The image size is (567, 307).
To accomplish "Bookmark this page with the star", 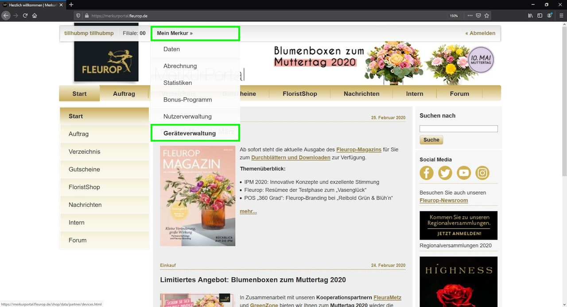I will coord(487,16).
